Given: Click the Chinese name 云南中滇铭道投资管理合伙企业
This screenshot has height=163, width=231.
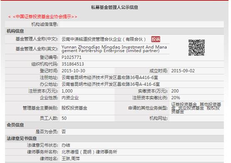Looking at the screenshot, I should [x=104, y=39].
